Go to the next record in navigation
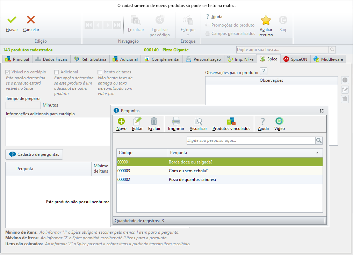The height and width of the screenshot is (255, 353). pyautogui.click(x=108, y=25)
